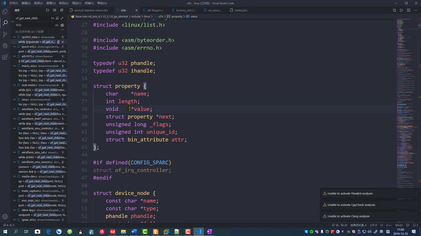
Task: Switch to imx6q.dtsi tab
Action: click(240, 10)
